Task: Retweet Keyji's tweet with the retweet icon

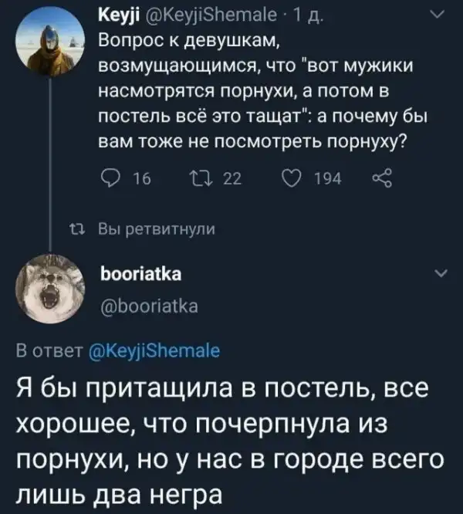Action: pos(199,180)
